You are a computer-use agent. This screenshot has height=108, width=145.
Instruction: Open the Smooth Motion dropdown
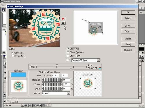98,60
